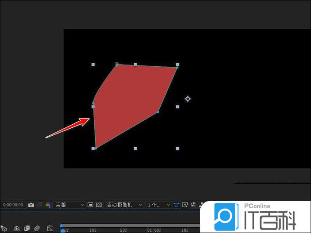
Task: Click the middle-left bounding box handle
Action: (x=93, y=107)
